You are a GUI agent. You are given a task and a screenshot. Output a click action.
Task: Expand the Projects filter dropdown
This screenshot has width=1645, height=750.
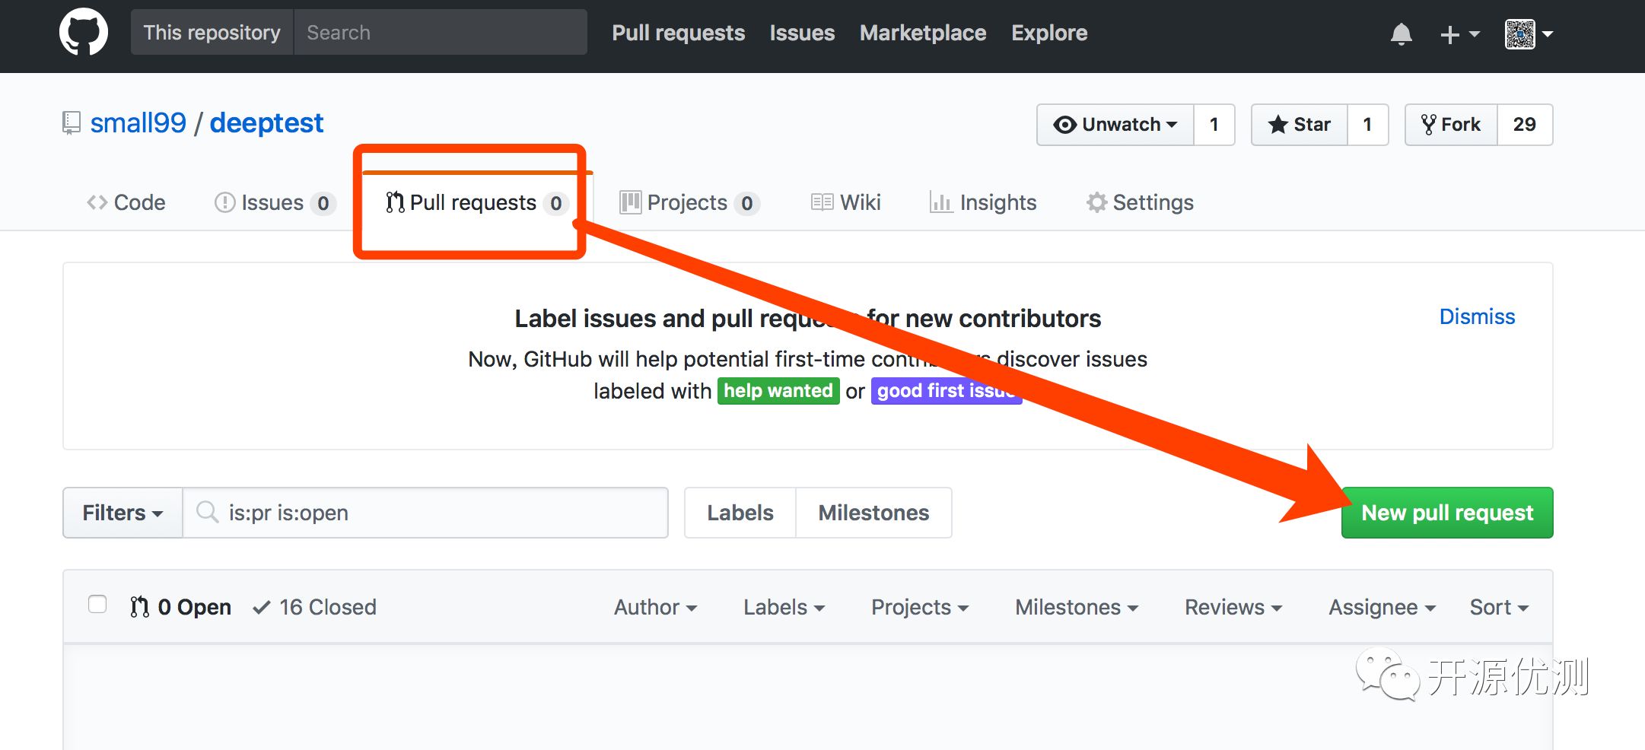pos(920,607)
